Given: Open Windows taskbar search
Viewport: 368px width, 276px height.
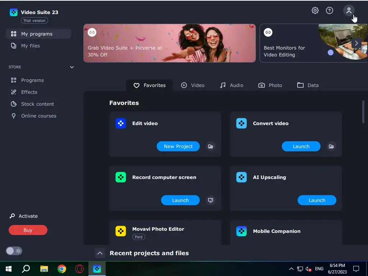Looking at the screenshot, I should (26, 269).
